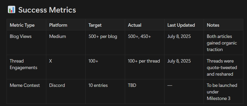Click the Thread Engagements cell
The image size is (247, 106).
click(26, 67)
